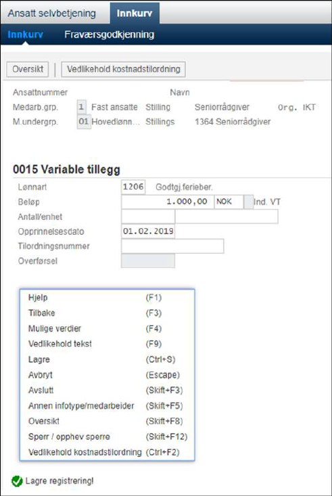Switch to the Innkurv sub-tab
332x496 pixels.
tap(25, 34)
